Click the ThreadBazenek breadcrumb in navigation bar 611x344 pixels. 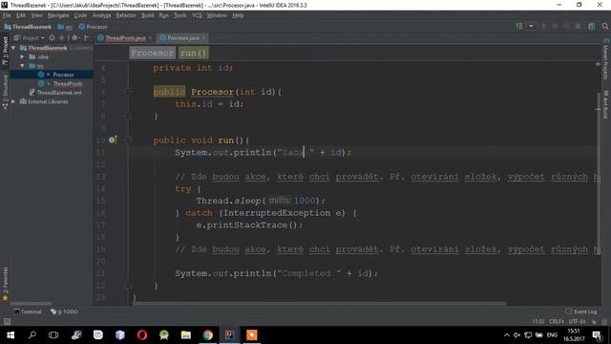[28, 27]
